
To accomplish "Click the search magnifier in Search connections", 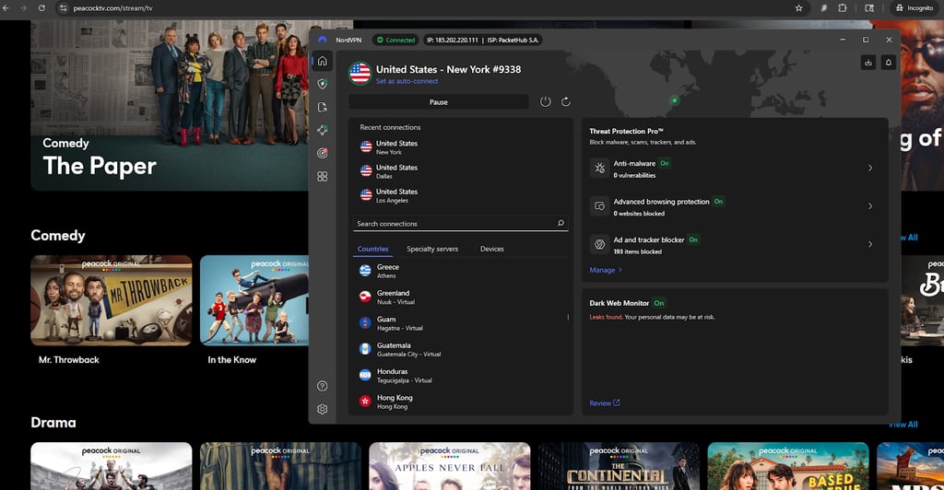I will pos(560,223).
